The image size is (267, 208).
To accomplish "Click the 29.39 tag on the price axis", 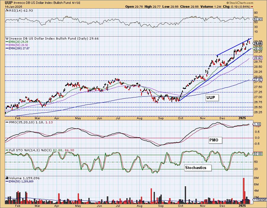I will (258, 49).
